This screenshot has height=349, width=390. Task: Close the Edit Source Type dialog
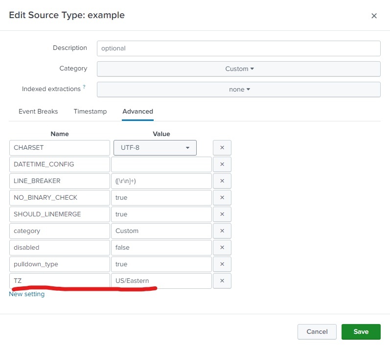point(374,16)
